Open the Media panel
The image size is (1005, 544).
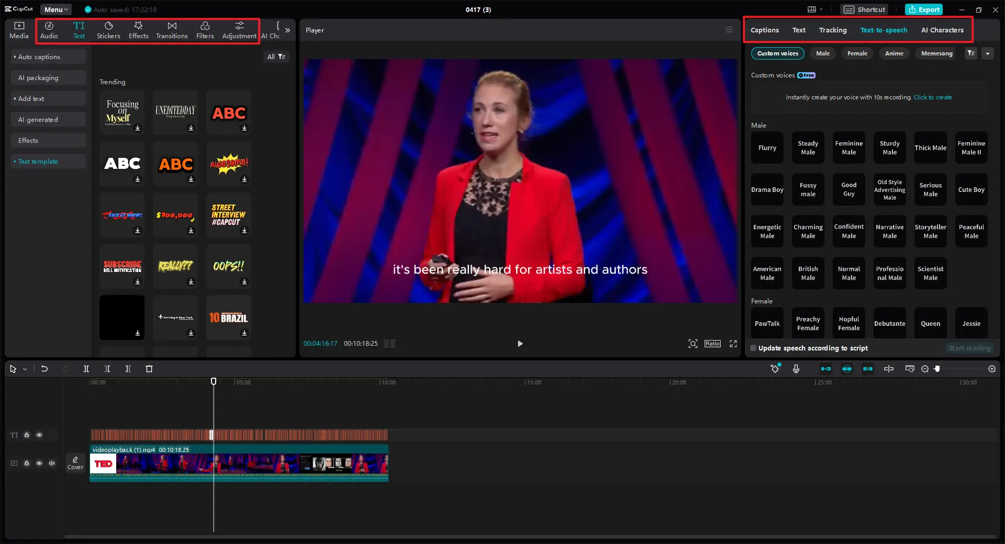point(19,30)
